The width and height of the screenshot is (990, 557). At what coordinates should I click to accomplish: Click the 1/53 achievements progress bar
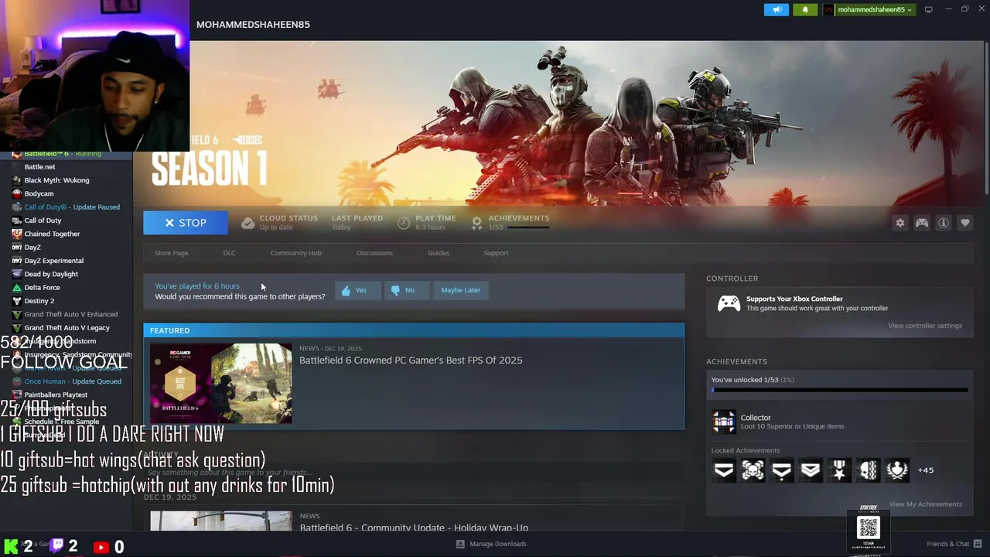839,390
